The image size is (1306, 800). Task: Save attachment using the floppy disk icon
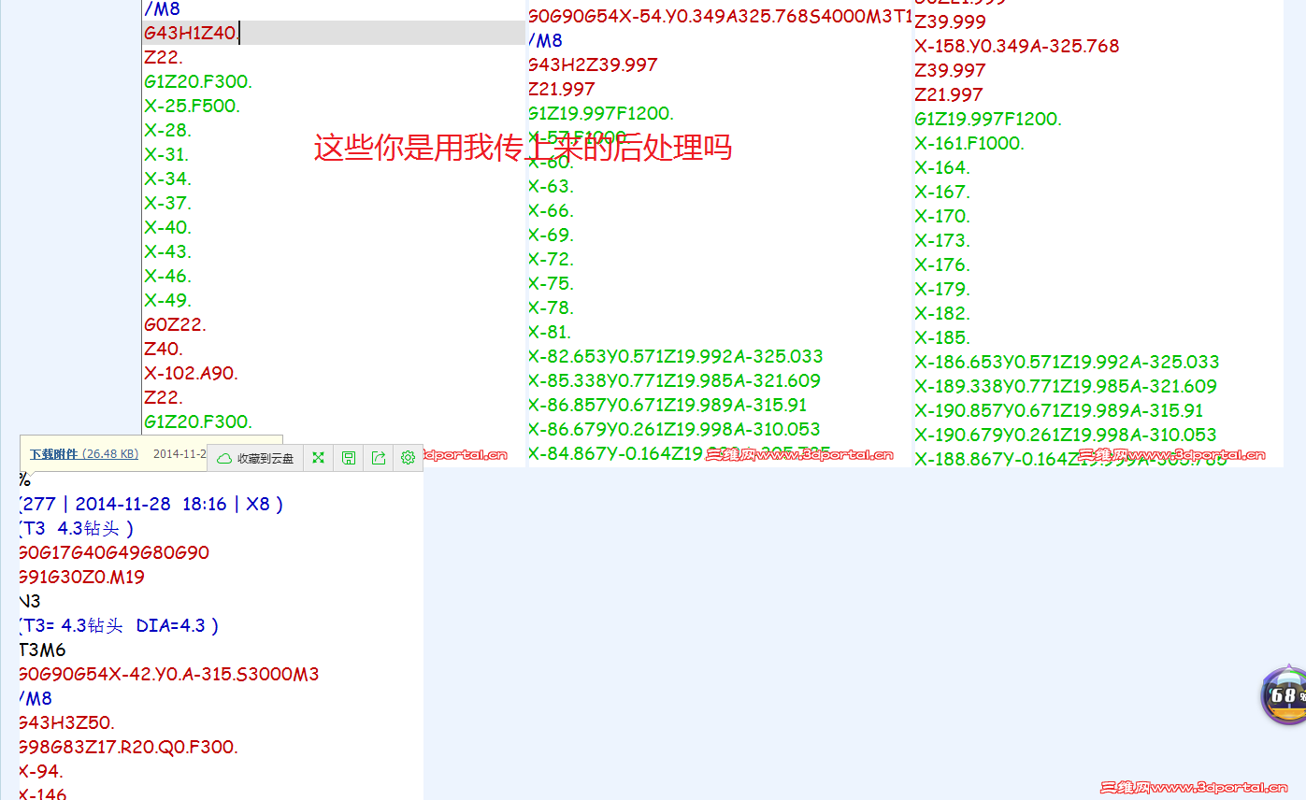[x=348, y=457]
